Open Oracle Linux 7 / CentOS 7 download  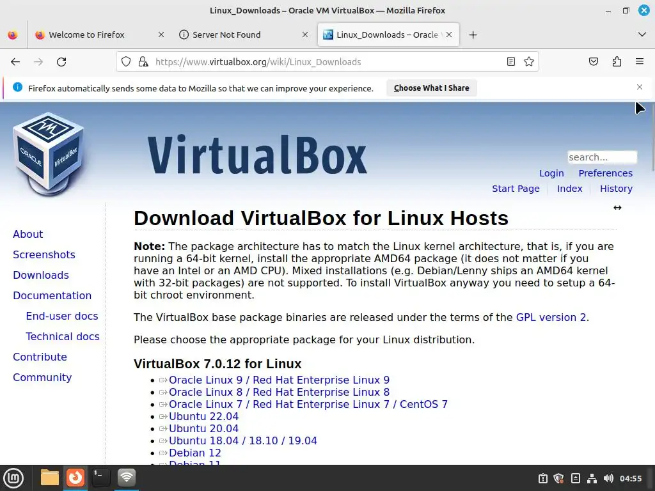[308, 404]
